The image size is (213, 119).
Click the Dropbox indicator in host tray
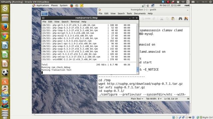pos(178,2)
